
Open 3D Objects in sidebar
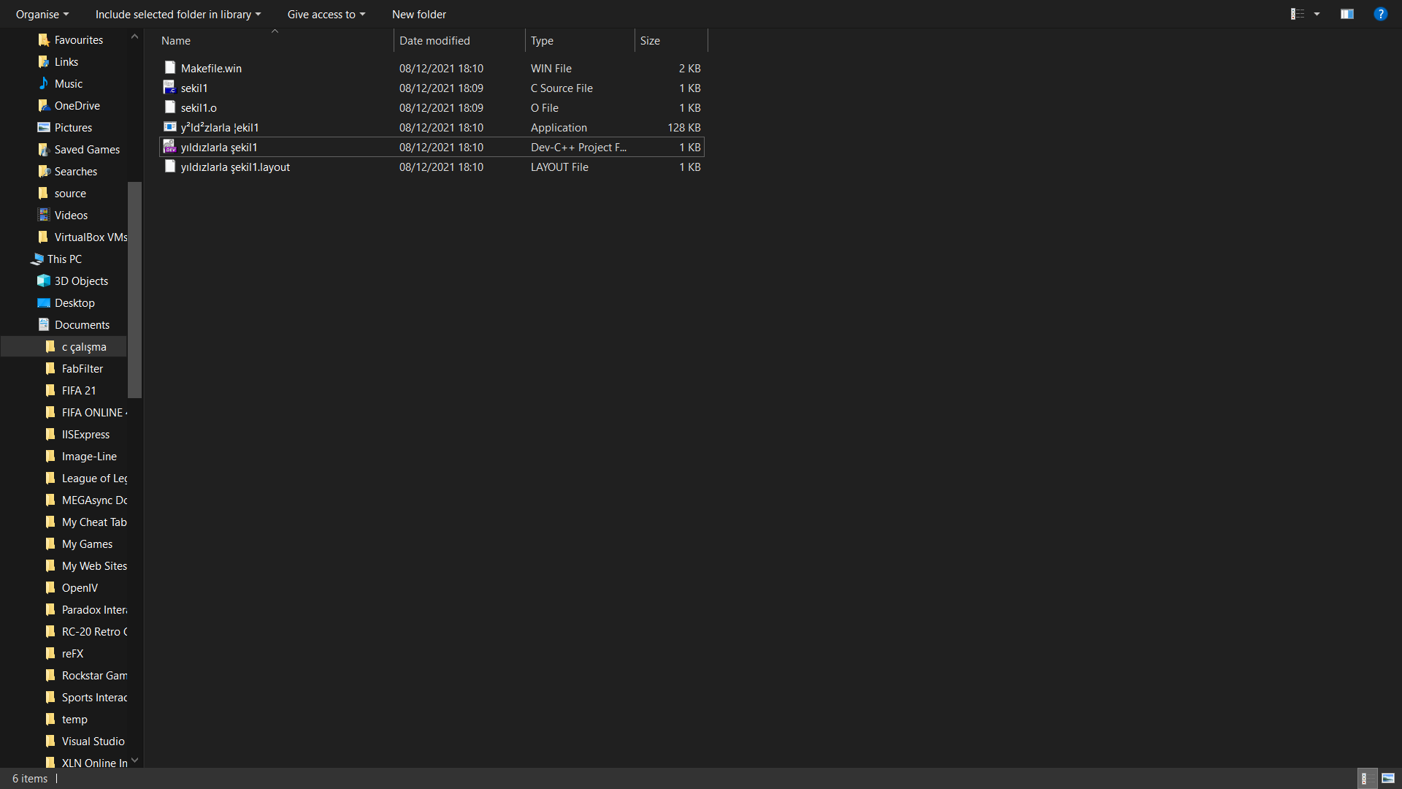point(81,281)
